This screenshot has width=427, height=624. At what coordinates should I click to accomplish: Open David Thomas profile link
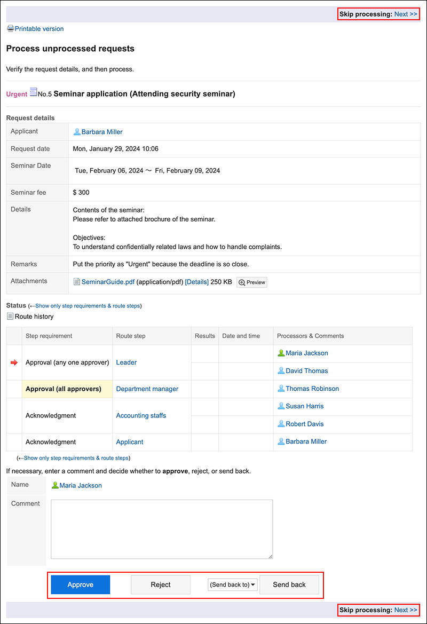coord(306,370)
